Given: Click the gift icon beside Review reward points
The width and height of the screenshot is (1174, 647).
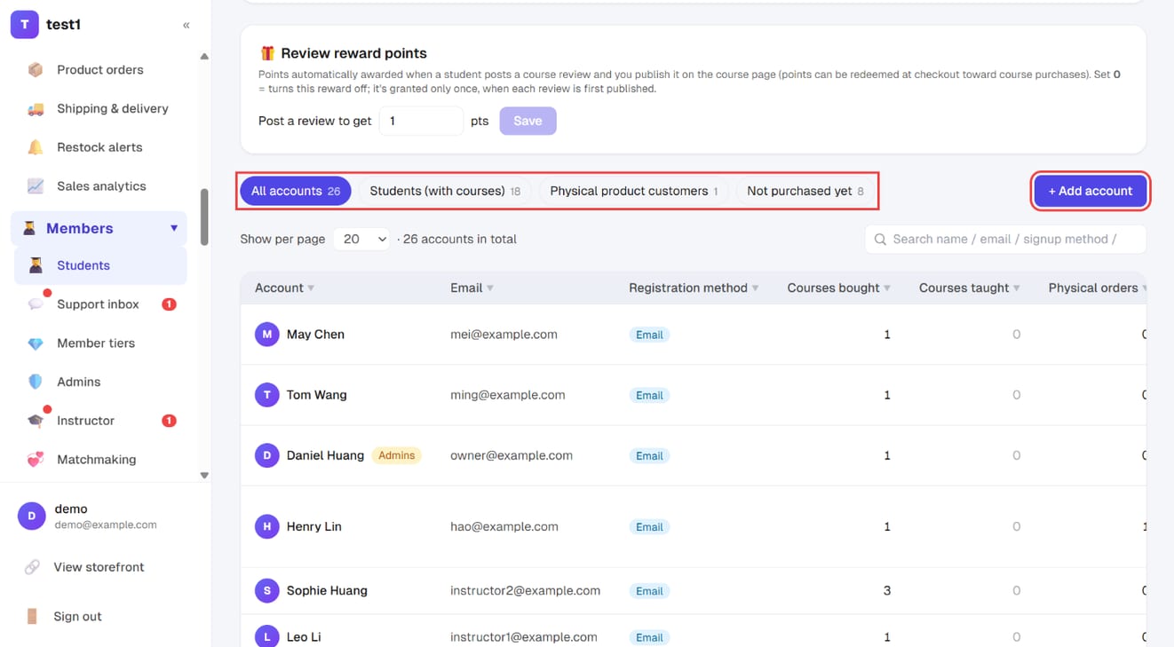Looking at the screenshot, I should click(267, 53).
